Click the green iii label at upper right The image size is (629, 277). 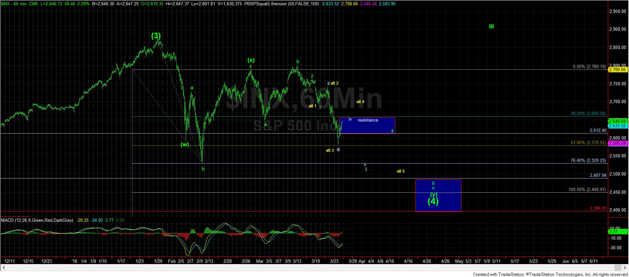coord(491,26)
